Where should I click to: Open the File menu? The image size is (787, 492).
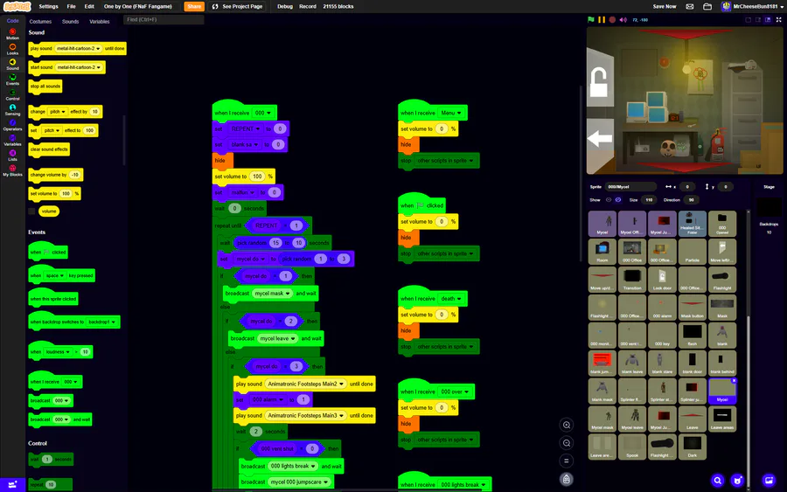click(72, 6)
